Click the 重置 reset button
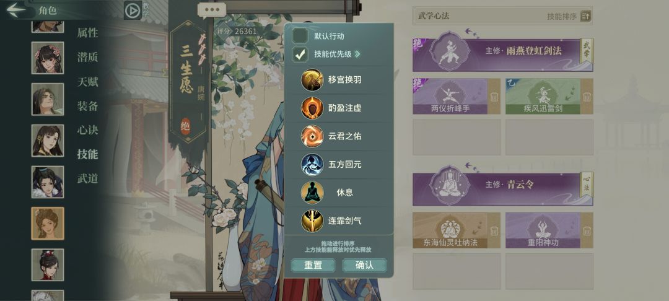This screenshot has height=301, width=669. pyautogui.click(x=313, y=265)
